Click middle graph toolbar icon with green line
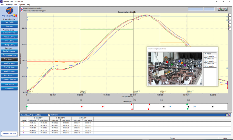 coord(222,9)
